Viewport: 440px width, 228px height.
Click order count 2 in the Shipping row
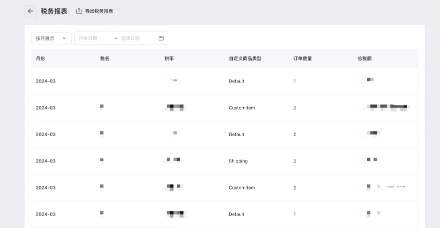295,161
